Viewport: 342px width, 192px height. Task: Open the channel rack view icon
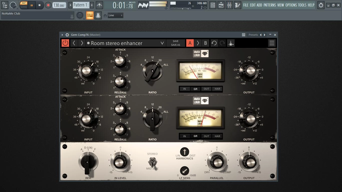[x=213, y=5]
